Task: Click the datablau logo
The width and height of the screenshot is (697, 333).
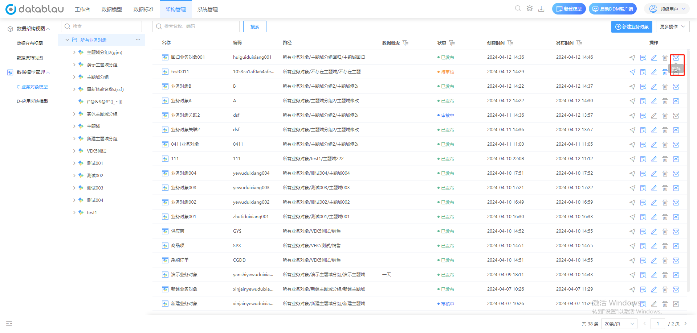Action: point(35,9)
